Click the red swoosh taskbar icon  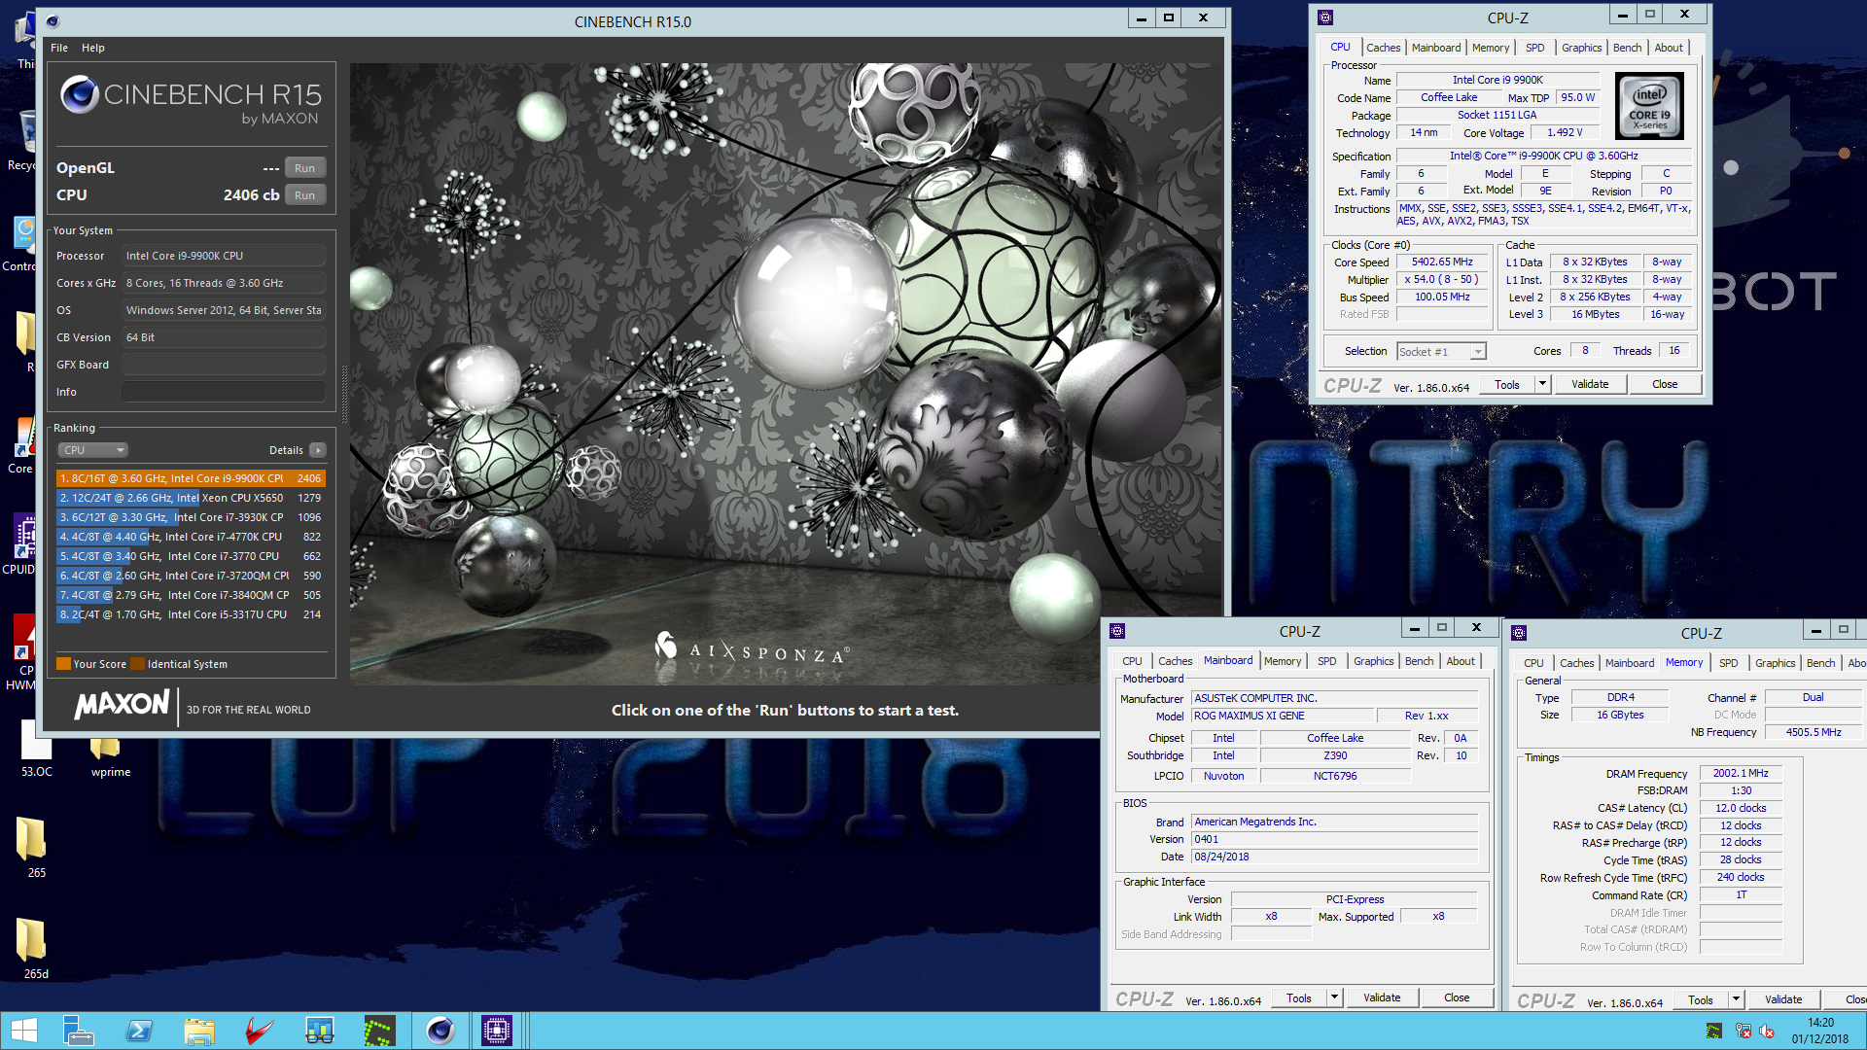[x=259, y=1031]
